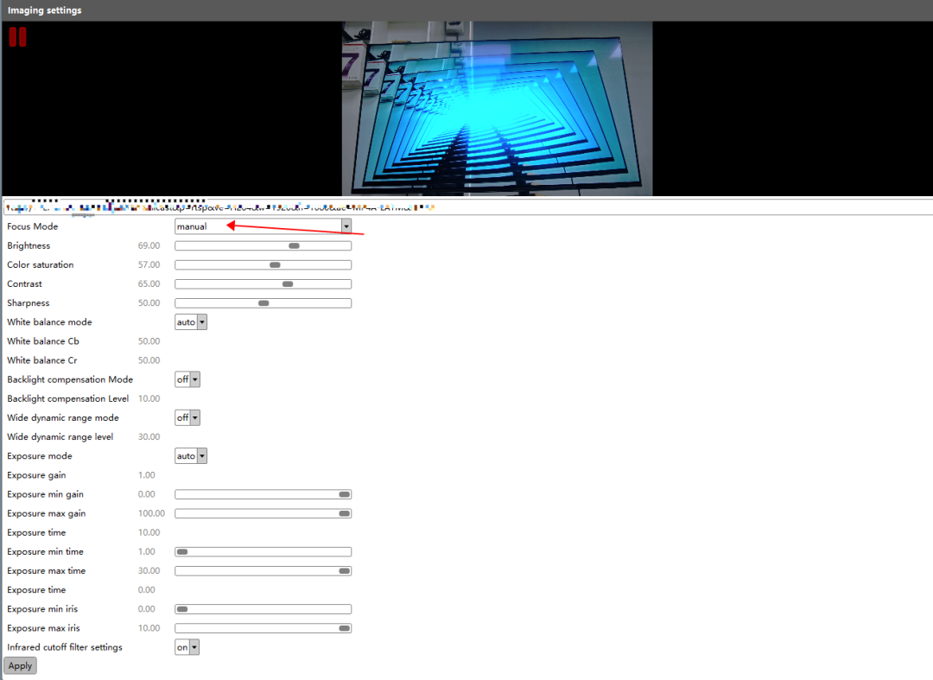Click the Sharpness slider thumb
The width and height of the screenshot is (933, 680).
(x=265, y=302)
